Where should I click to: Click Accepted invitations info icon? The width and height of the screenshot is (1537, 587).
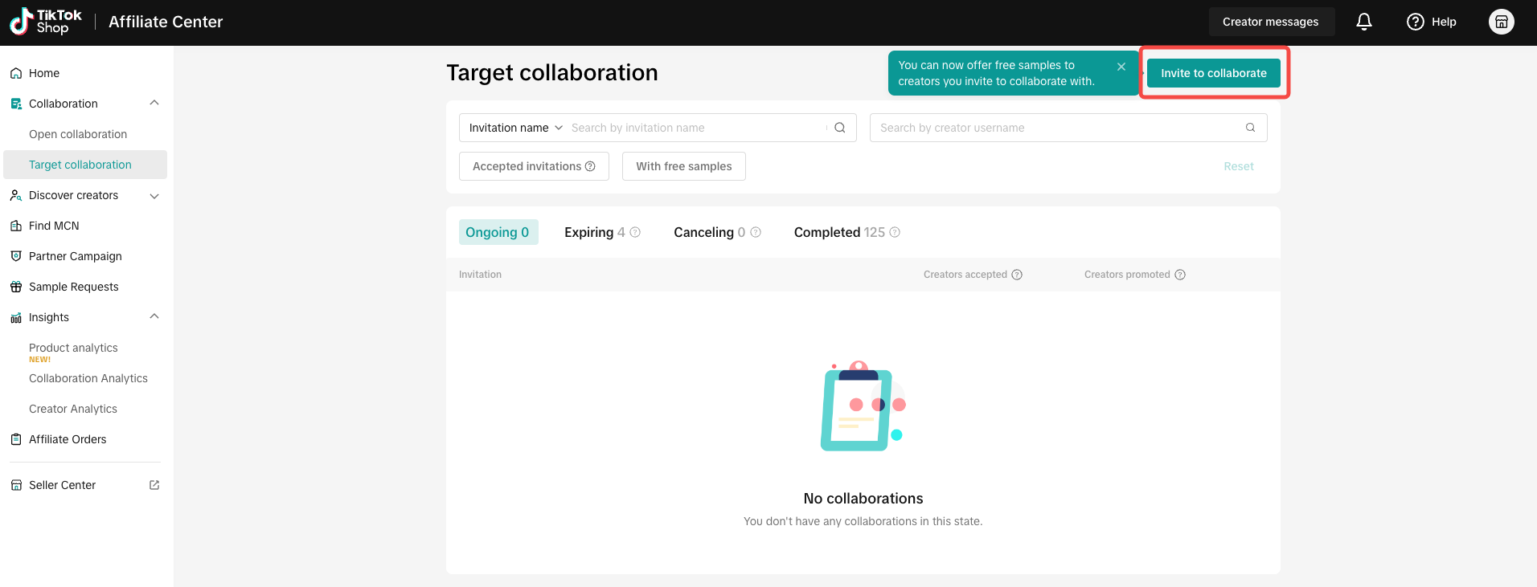click(x=590, y=166)
